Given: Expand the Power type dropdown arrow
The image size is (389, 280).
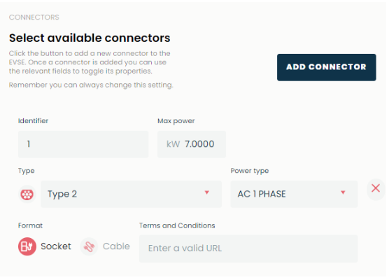Looking at the screenshot, I should 343,192.
